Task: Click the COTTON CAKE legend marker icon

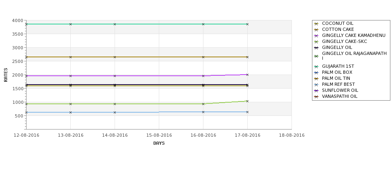Action: coord(316,30)
